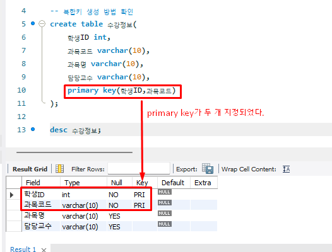The width and height of the screenshot is (332, 252).
Task: Export the recordset to a file
Action: pyautogui.click(x=208, y=168)
